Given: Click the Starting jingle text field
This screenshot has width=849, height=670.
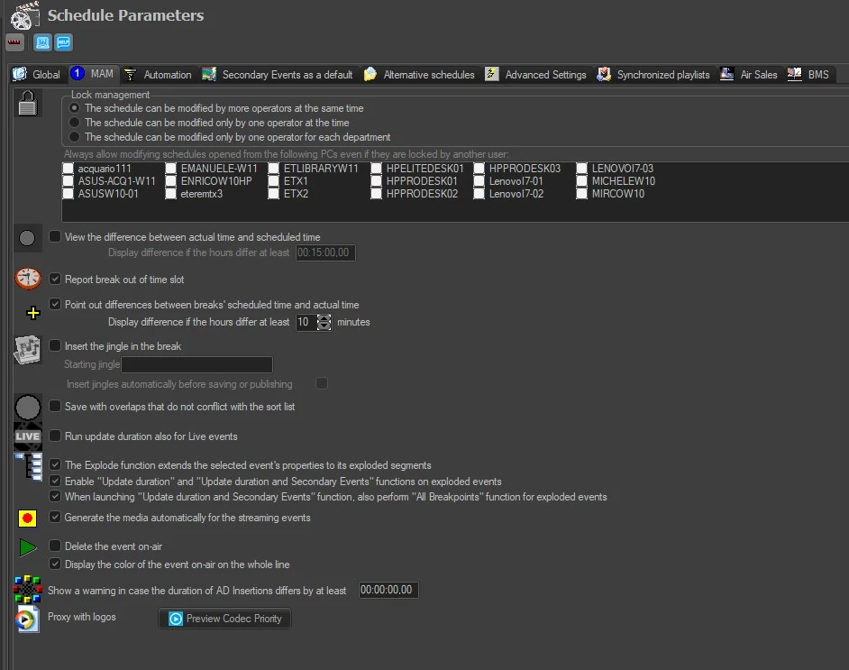Looking at the screenshot, I should coord(196,365).
